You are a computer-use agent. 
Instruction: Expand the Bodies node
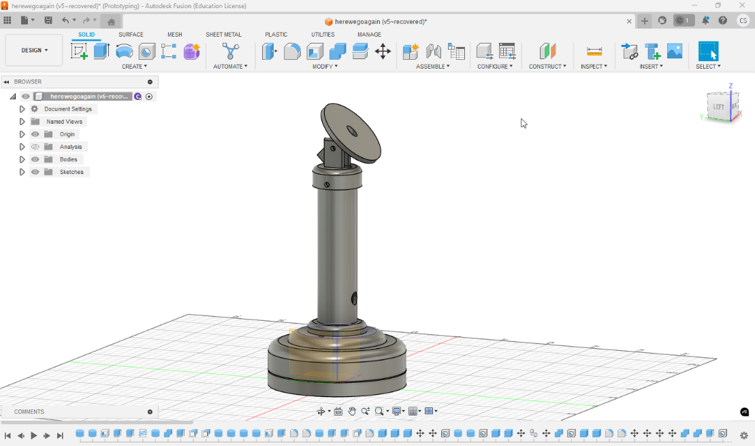point(22,159)
